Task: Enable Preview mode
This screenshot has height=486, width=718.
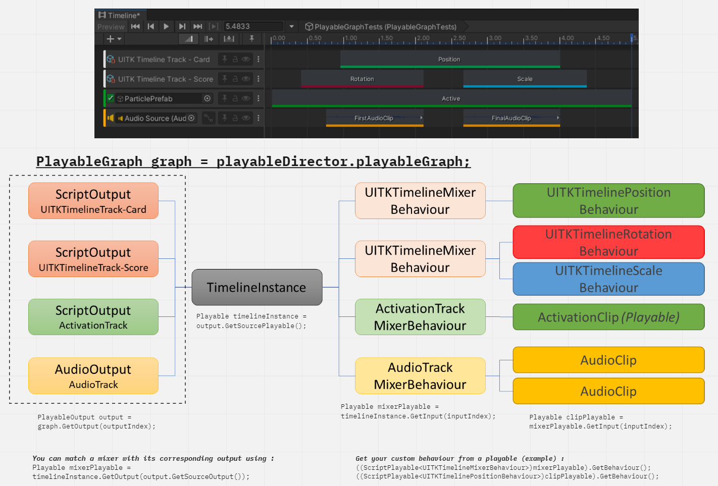Action: 111,26
